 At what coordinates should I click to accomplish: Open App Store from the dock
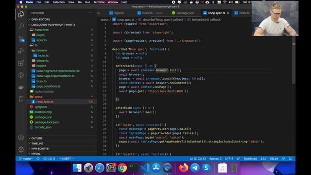[x=156, y=168]
